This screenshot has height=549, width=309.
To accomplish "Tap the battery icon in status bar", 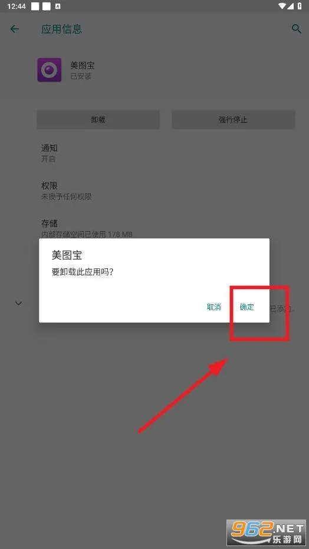I will point(300,6).
